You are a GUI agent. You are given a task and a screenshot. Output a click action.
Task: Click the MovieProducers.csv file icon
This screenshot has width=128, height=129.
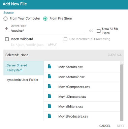coord(50,116)
